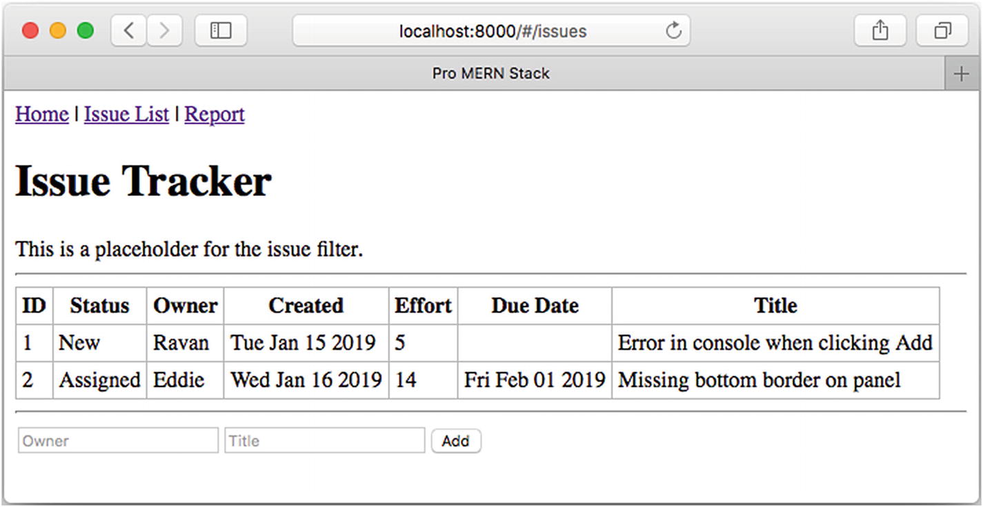This screenshot has width=983, height=507.
Task: Show all tabs overview icon
Action: click(x=942, y=31)
